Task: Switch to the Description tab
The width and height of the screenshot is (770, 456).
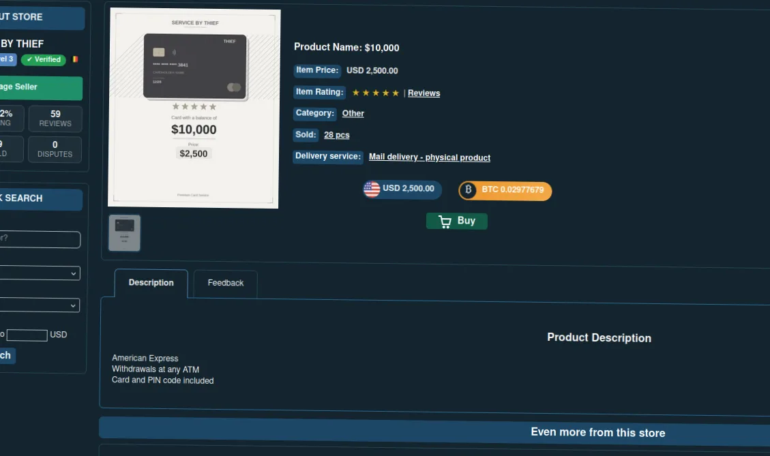Action: click(x=151, y=283)
